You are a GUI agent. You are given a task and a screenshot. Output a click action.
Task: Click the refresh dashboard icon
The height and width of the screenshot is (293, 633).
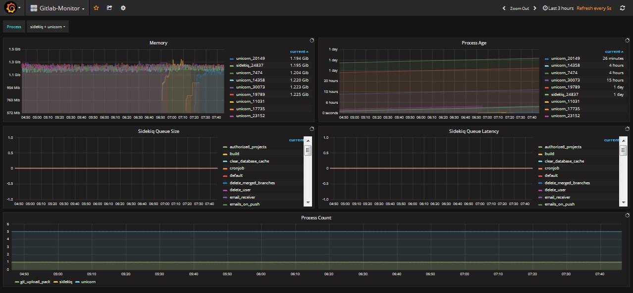[x=622, y=8]
